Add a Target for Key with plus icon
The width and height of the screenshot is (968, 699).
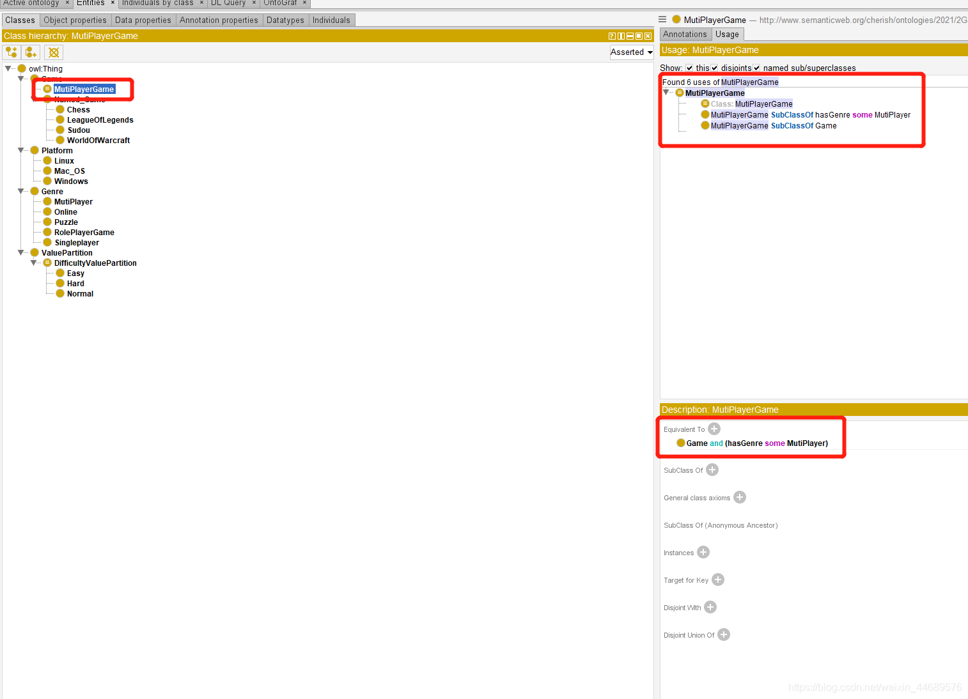[718, 580]
